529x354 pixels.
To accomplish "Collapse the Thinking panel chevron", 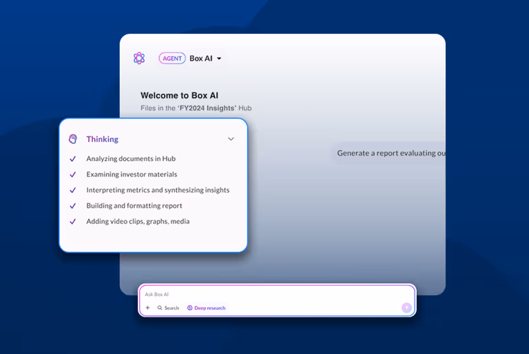I will point(231,139).
